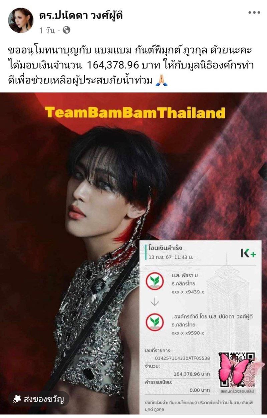267x418 pixels.
Task: Open ดร.ปนัดดา's profile picture
Action: [x=21, y=20]
